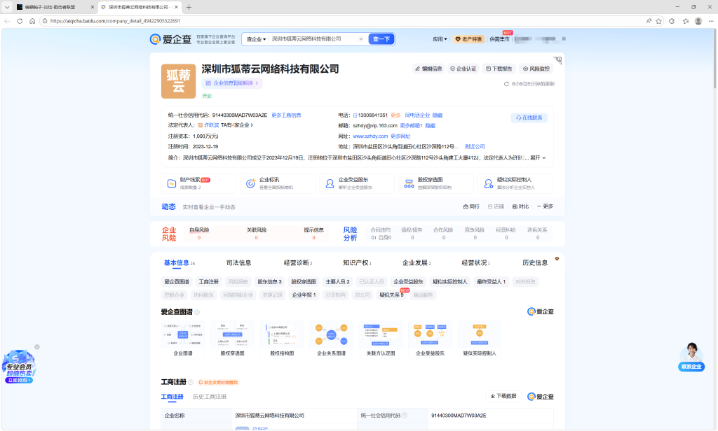Click the 编辑信息 button

tap(428, 69)
